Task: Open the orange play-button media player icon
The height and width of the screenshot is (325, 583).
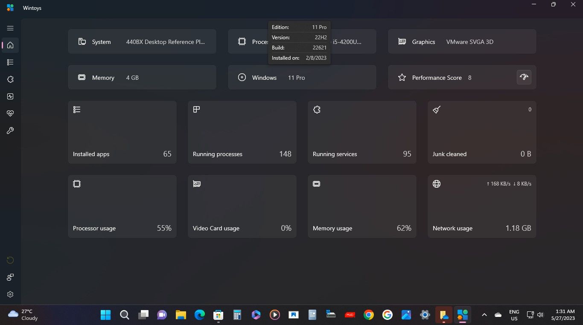Action: coord(274,315)
